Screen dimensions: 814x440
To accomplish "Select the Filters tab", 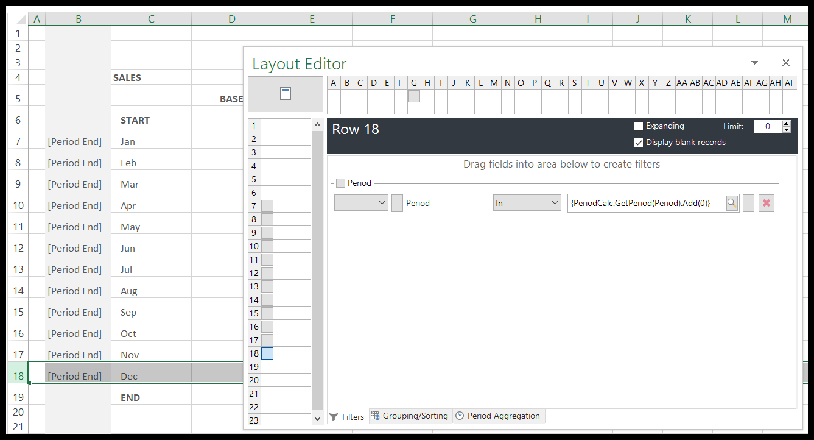I will coord(348,417).
